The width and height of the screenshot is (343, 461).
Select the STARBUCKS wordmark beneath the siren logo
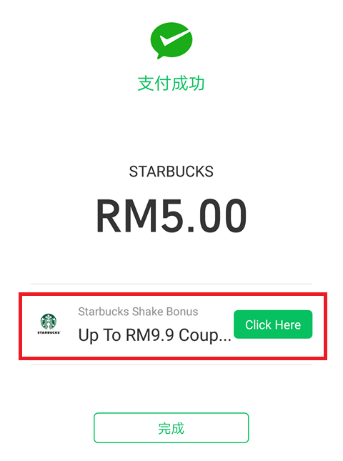pos(49,332)
